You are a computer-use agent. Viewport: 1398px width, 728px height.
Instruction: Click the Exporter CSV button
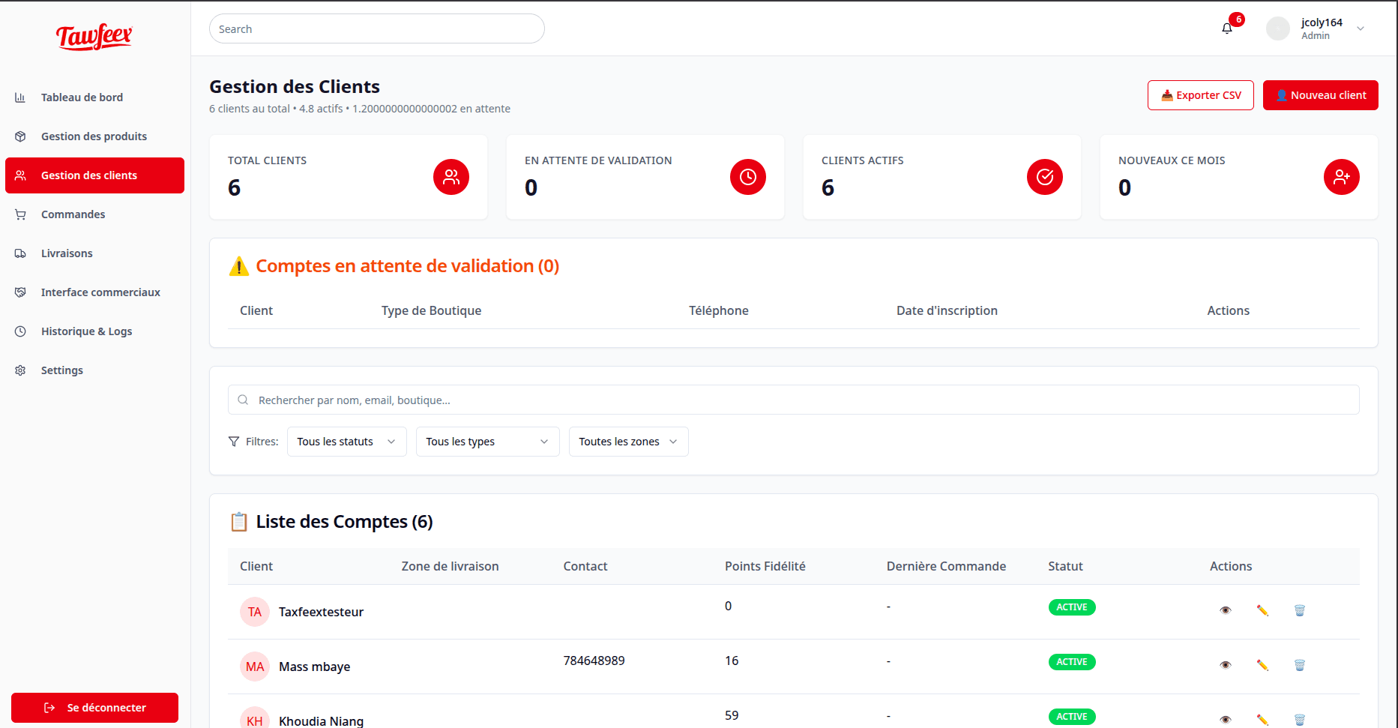click(x=1200, y=95)
